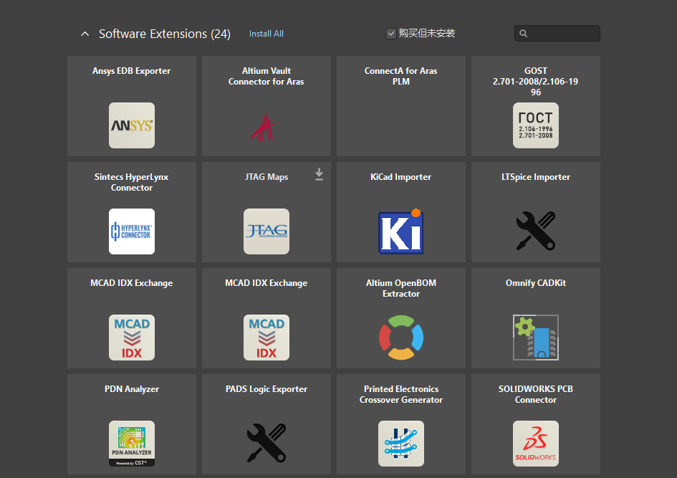Focus the extensions search field

click(x=557, y=33)
